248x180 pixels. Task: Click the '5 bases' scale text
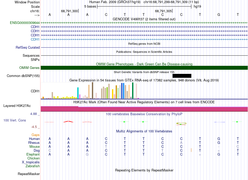click(90, 7)
